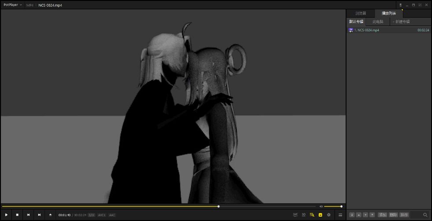Image resolution: width=432 pixels, height=221 pixels.
Task: Select the 此电脑 tab
Action: pos(378,22)
